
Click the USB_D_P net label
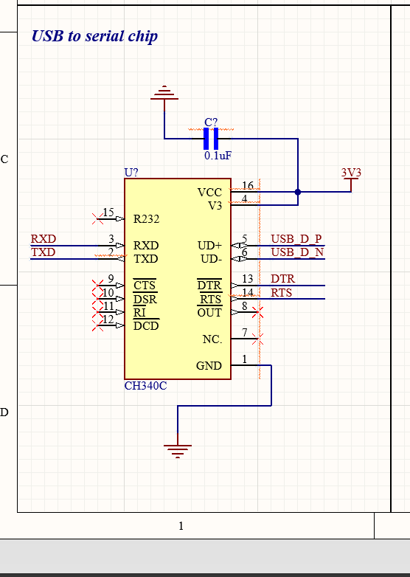click(x=296, y=239)
